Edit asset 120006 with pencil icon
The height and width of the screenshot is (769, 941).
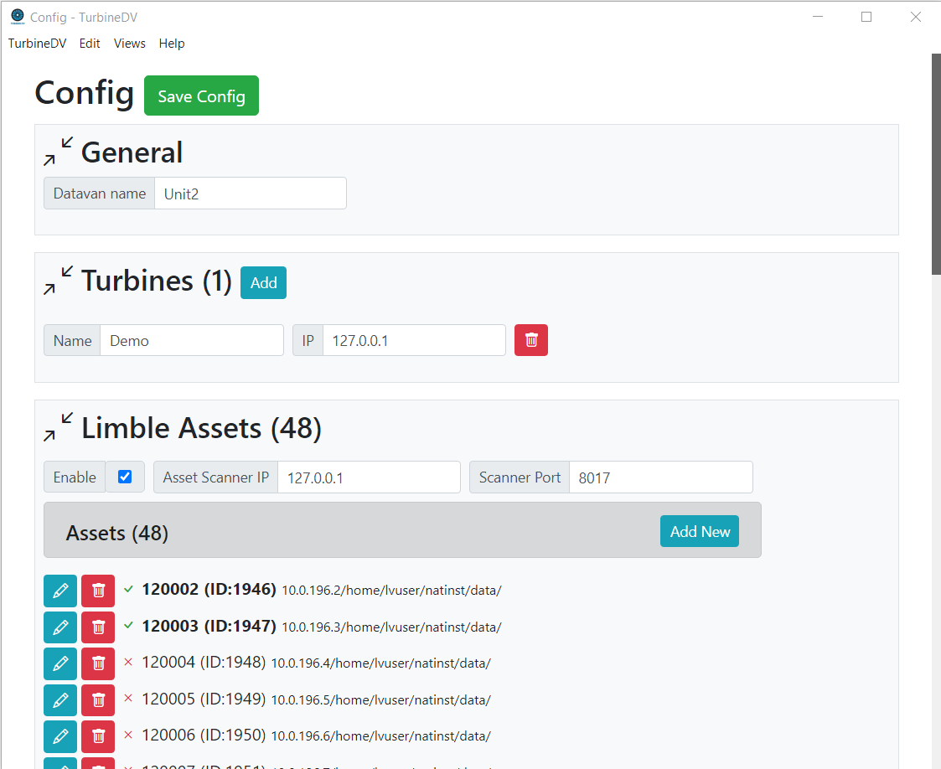(x=60, y=736)
